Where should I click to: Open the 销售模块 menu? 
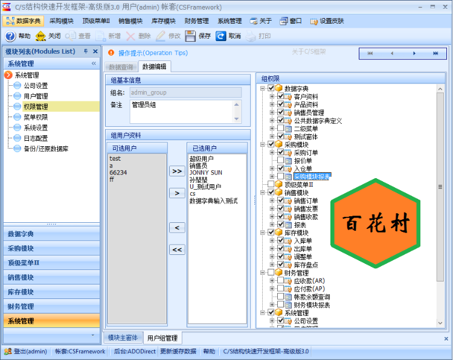point(130,21)
